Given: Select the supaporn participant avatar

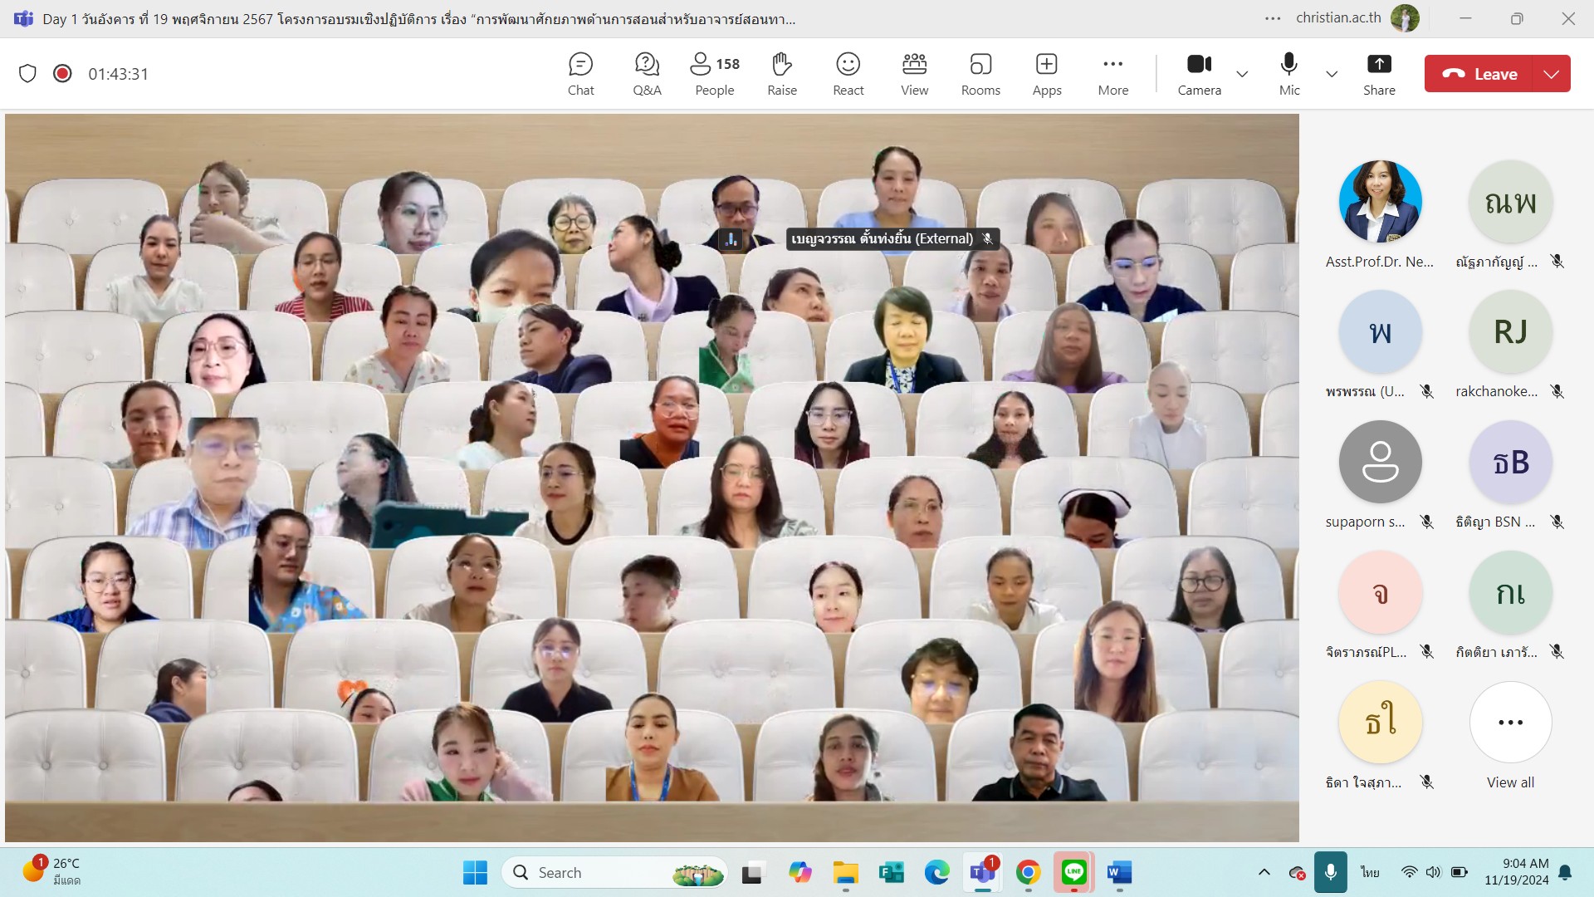Looking at the screenshot, I should tap(1380, 462).
